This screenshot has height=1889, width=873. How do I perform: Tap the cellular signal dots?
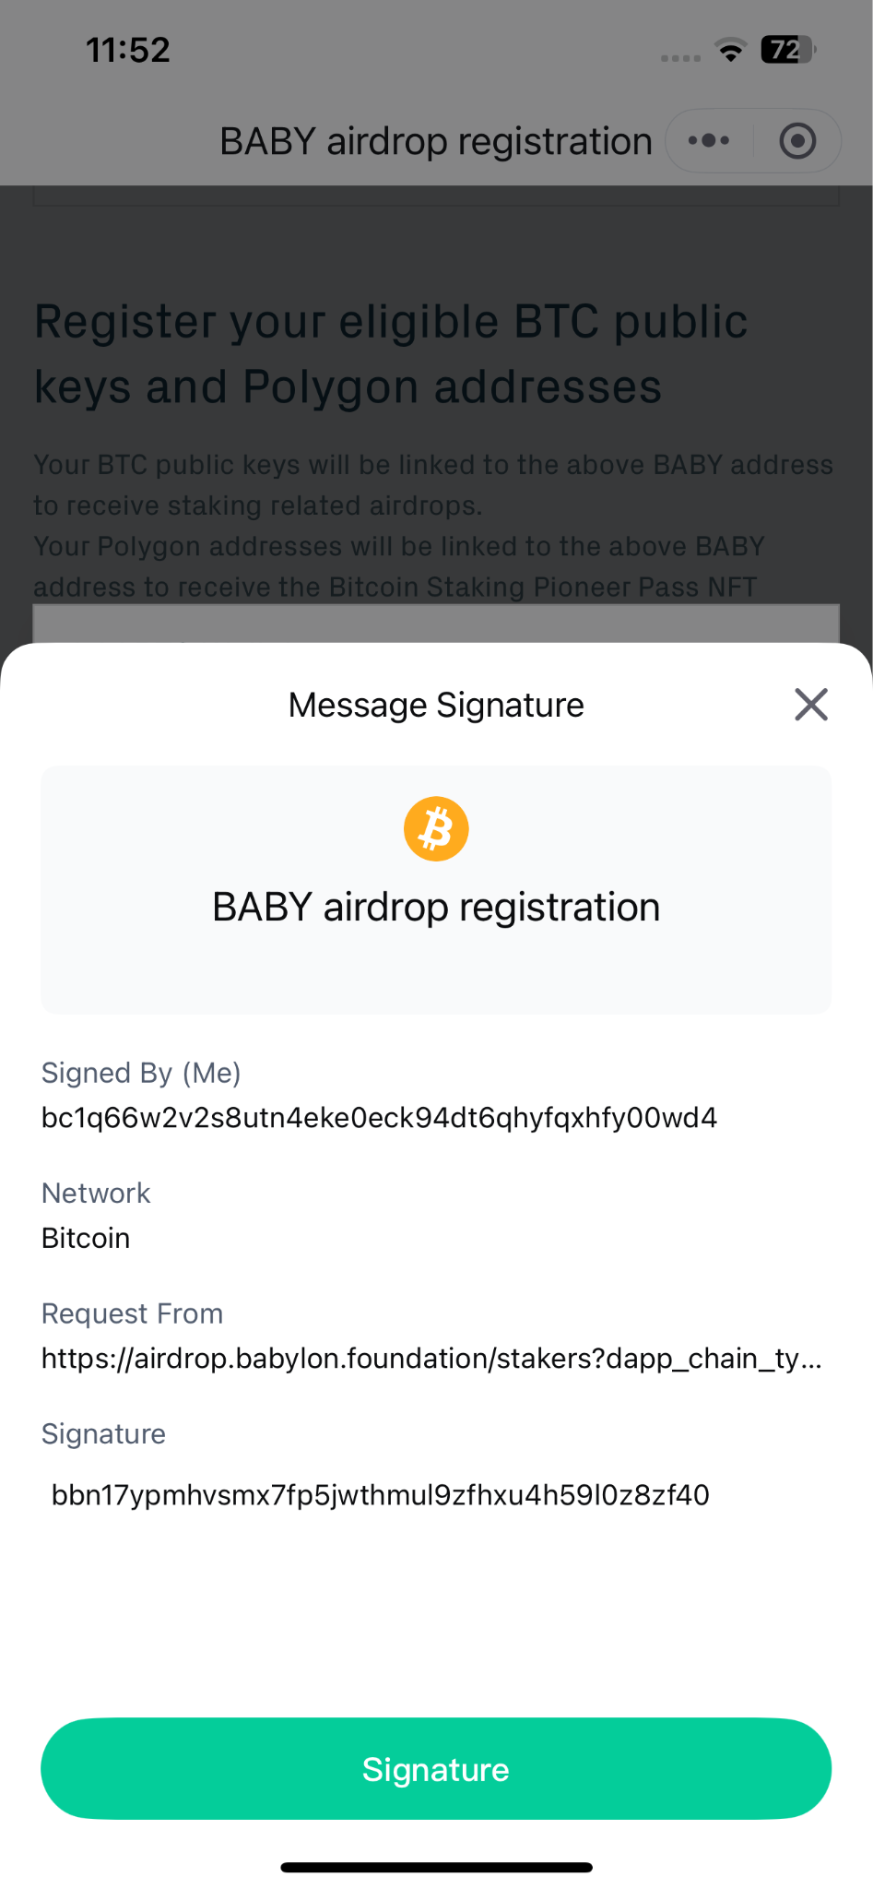click(x=680, y=58)
